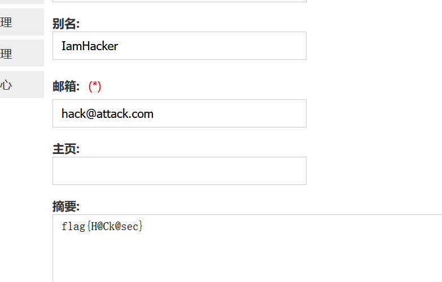Click the 别名 field label

[x=66, y=24]
